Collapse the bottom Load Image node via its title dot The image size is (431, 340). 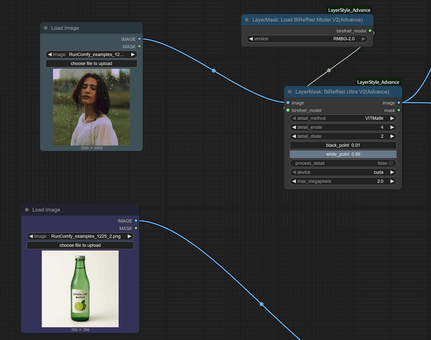coord(27,210)
